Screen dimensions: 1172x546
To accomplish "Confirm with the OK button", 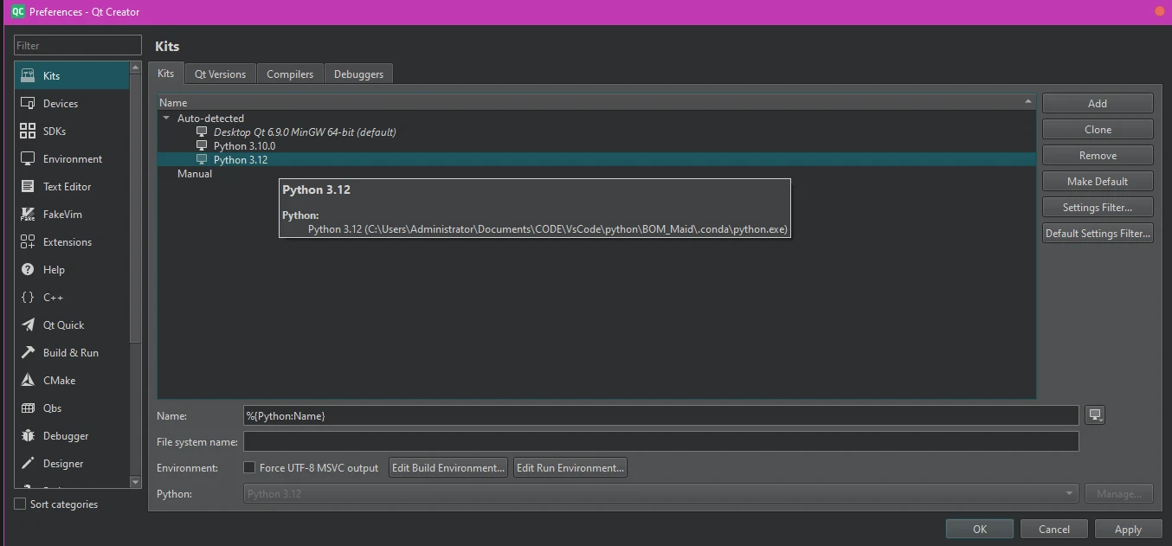I will pyautogui.click(x=980, y=529).
